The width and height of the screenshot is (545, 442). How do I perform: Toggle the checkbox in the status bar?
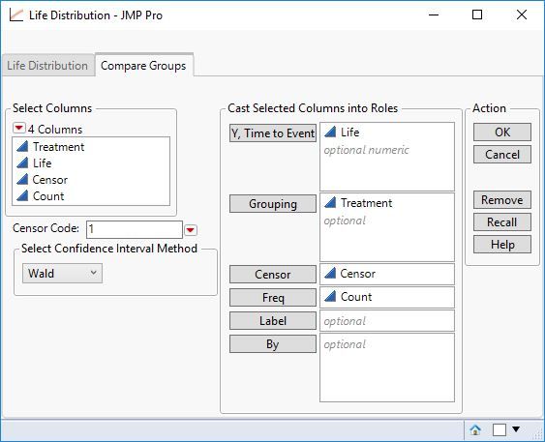click(500, 429)
